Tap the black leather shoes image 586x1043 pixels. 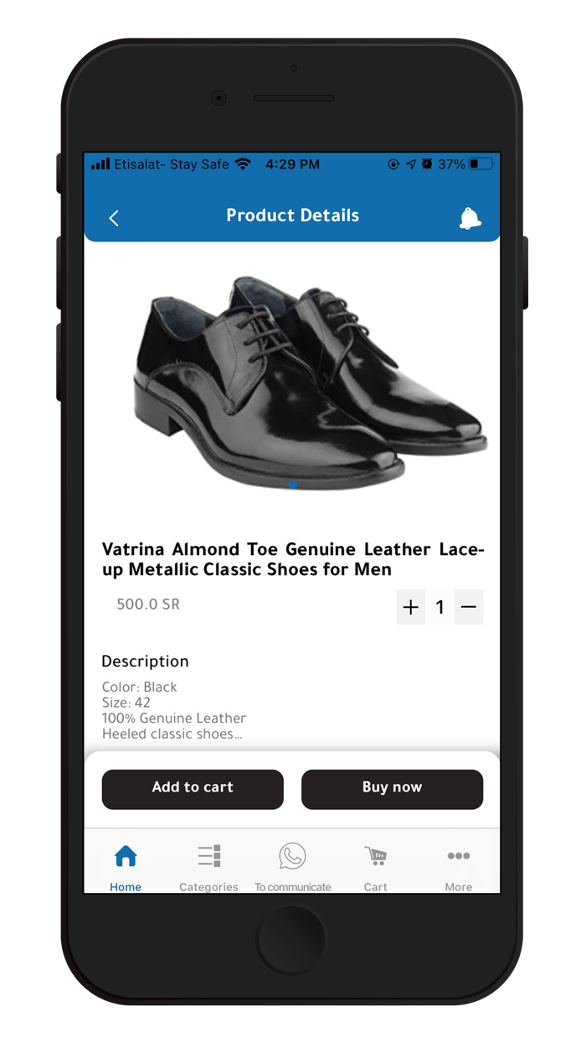coord(311,381)
